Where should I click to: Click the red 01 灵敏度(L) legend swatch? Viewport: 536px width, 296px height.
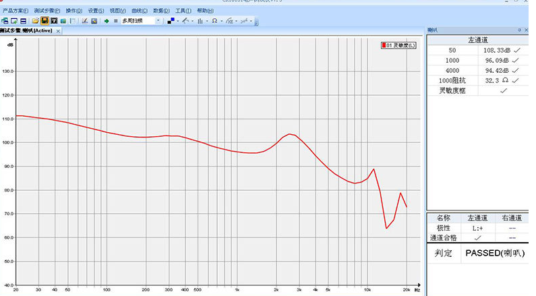pyautogui.click(x=385, y=45)
